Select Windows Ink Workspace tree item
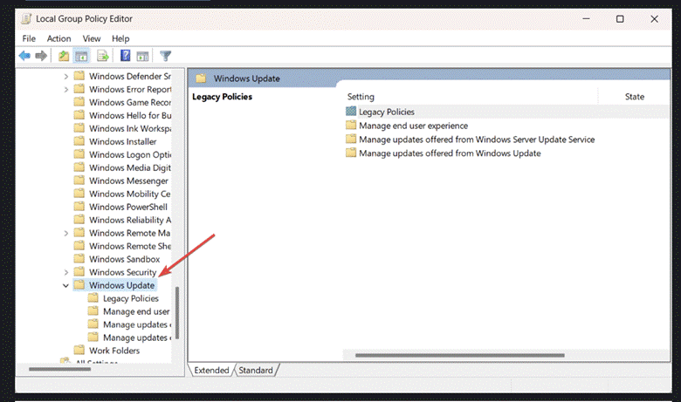 (x=130, y=128)
